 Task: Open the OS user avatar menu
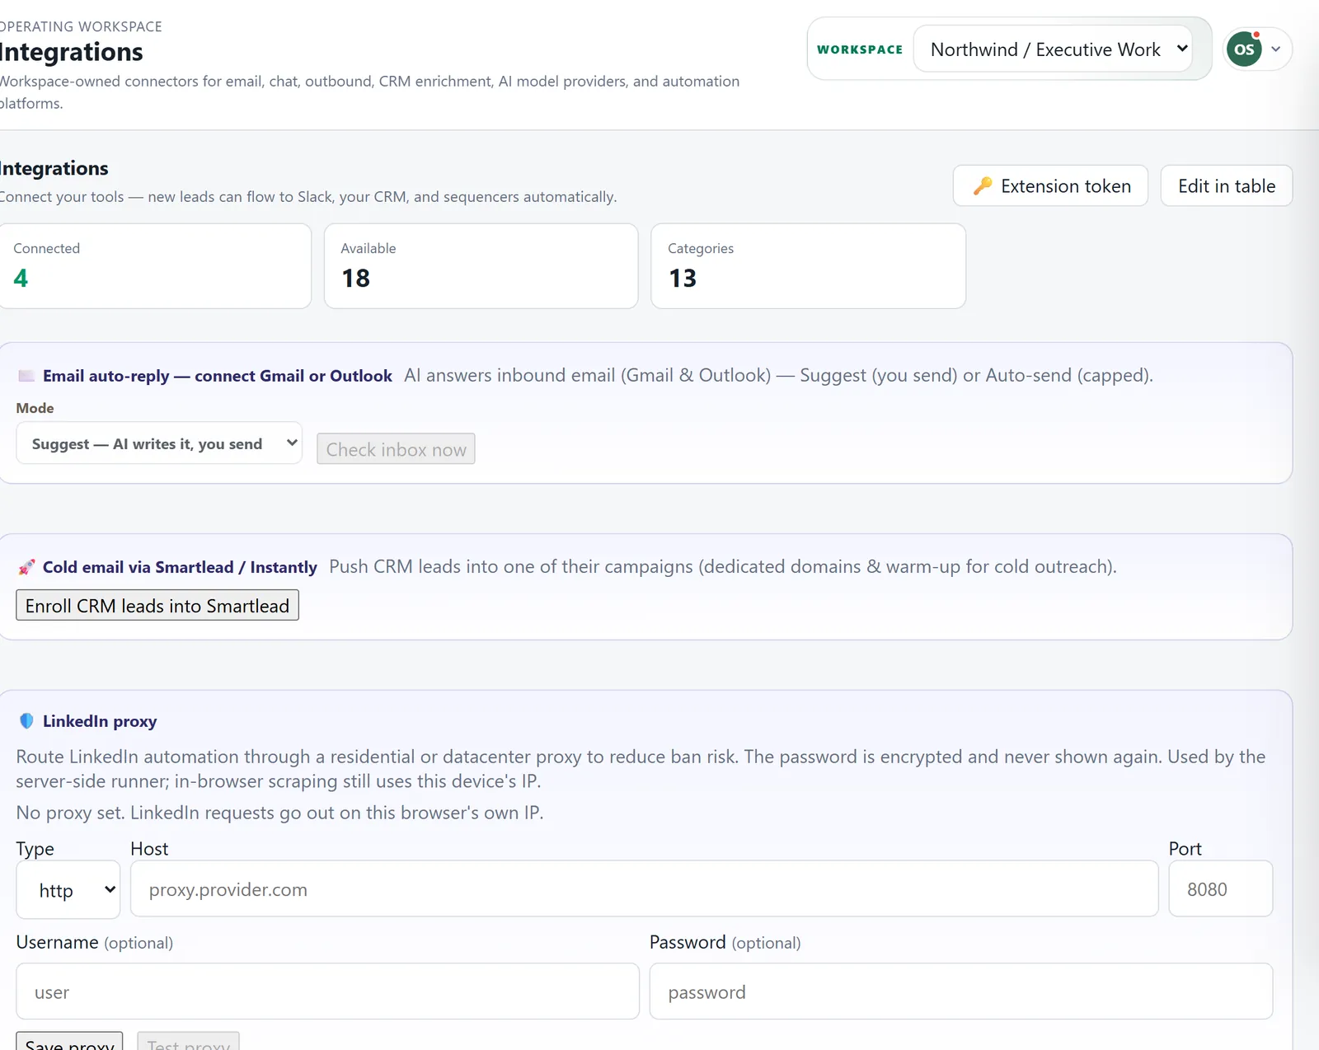(1244, 49)
